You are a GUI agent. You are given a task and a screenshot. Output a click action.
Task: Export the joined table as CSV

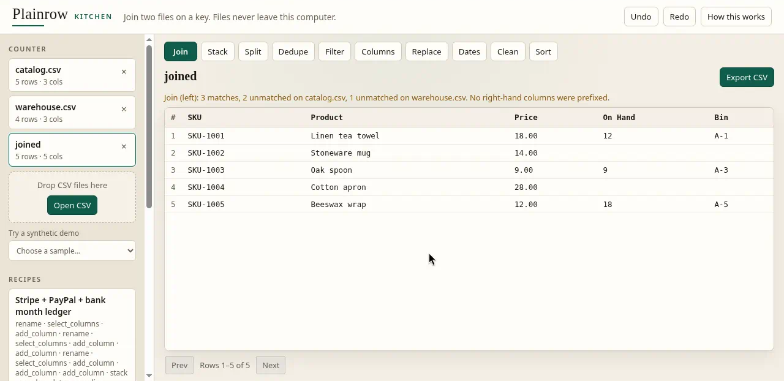pos(747,77)
